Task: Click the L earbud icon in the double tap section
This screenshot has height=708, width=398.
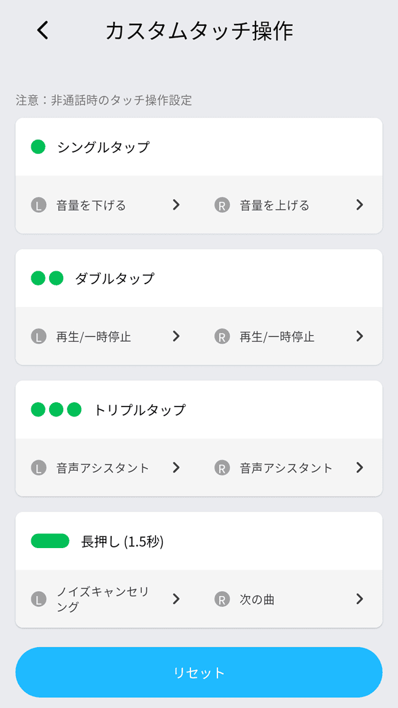Action: click(38, 336)
